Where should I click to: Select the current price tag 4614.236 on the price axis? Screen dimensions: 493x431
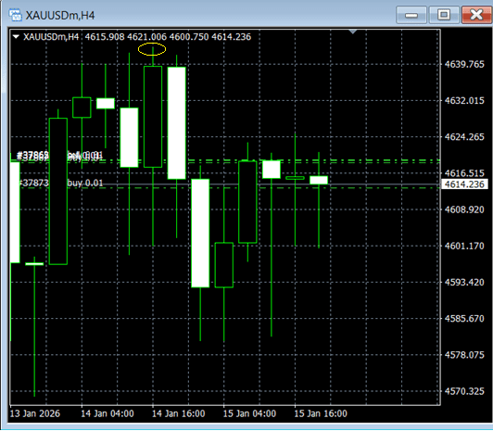[x=464, y=184]
